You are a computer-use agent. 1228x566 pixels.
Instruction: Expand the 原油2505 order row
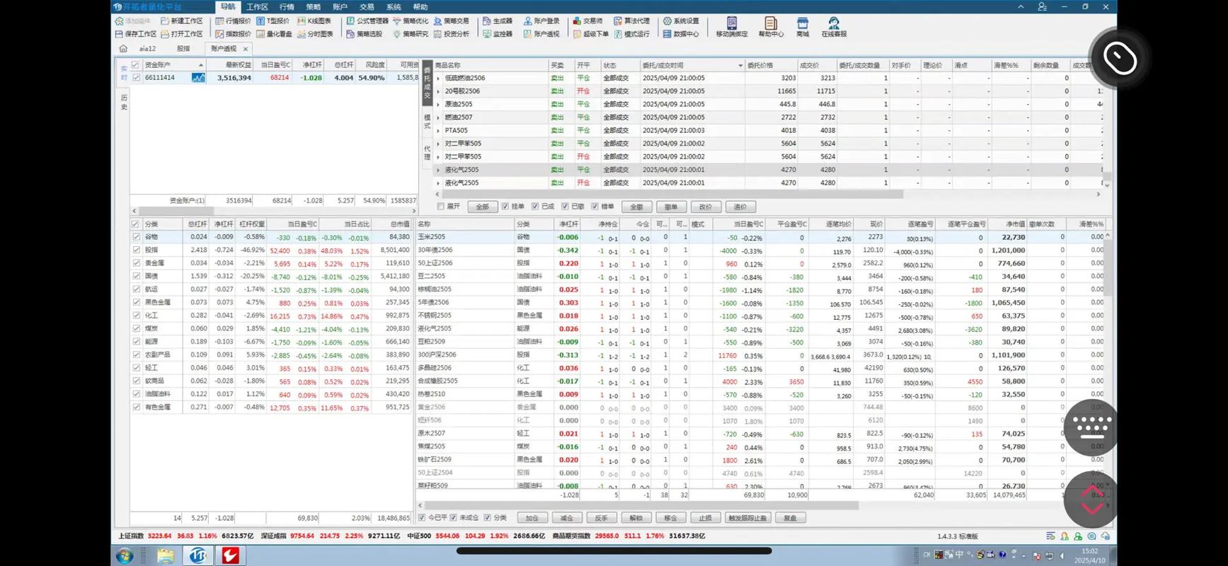click(x=438, y=105)
